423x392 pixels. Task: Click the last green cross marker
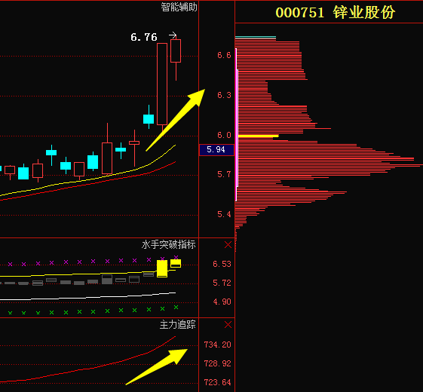[x=176, y=307]
